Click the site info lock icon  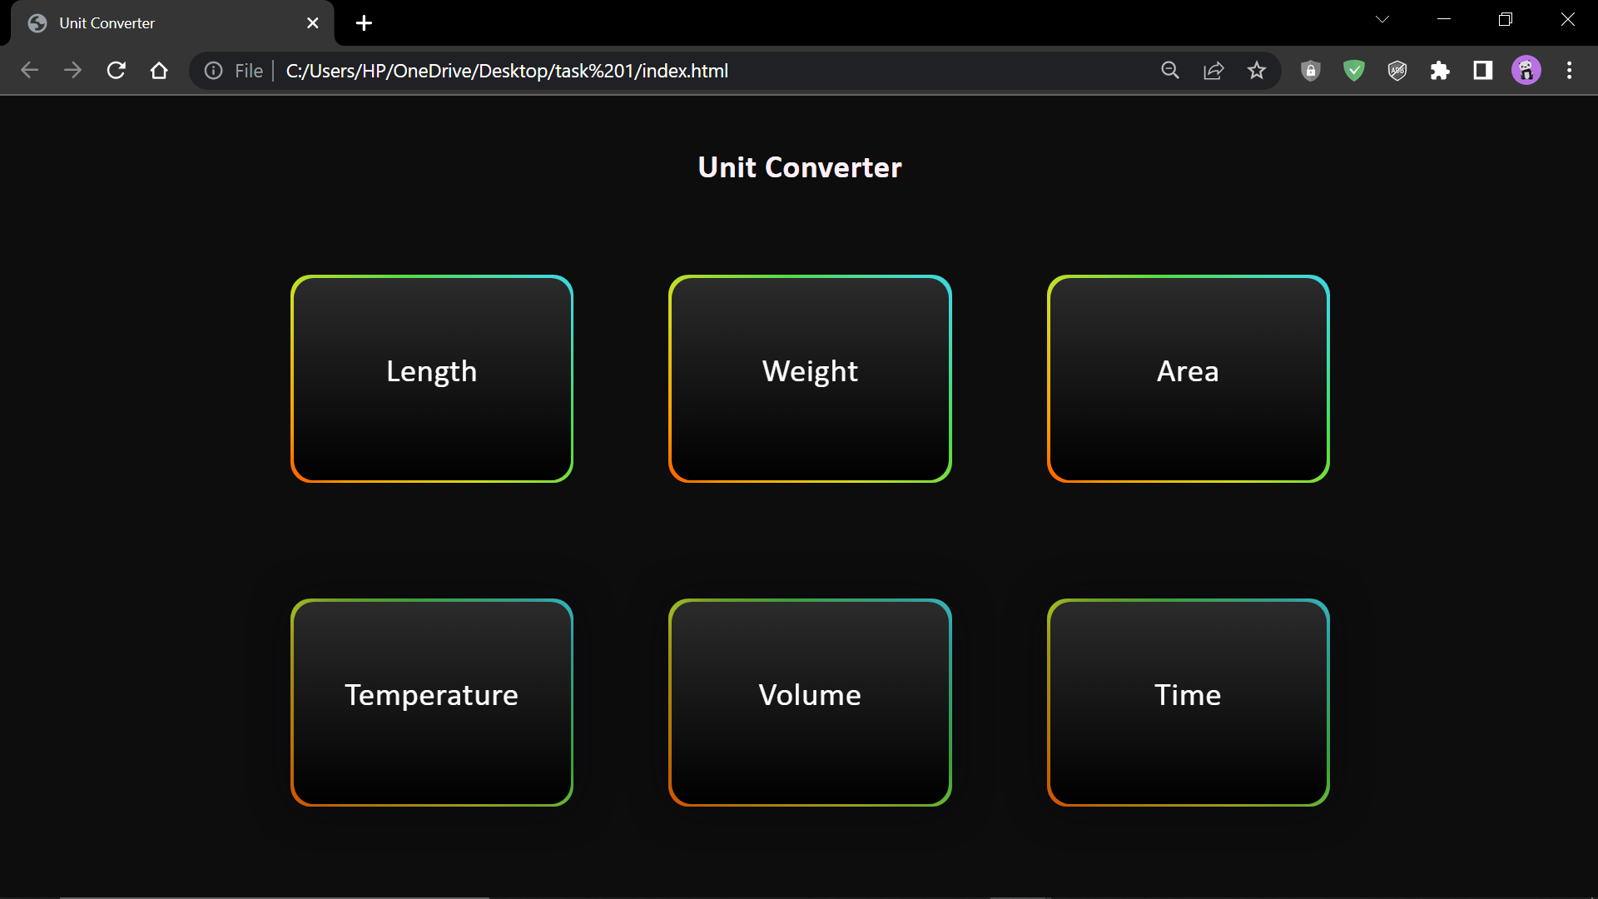point(1310,70)
